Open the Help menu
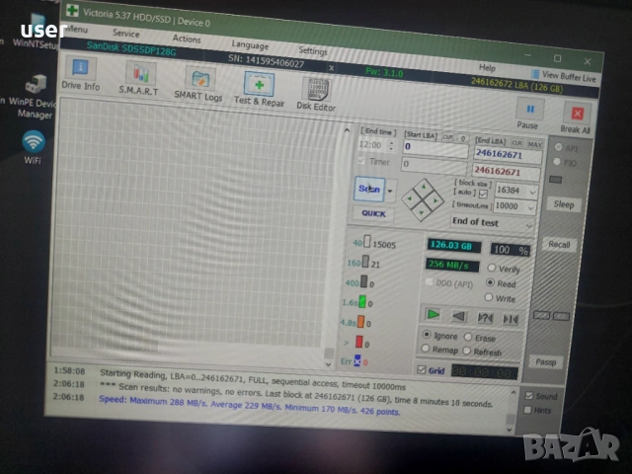This screenshot has height=474, width=632. (487, 68)
